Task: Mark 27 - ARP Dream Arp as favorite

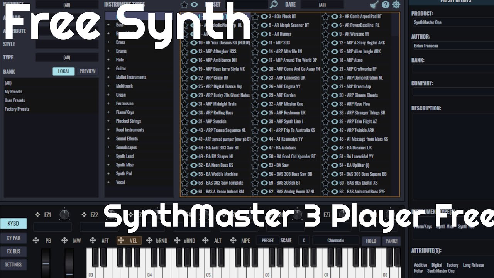Action: point(326,86)
